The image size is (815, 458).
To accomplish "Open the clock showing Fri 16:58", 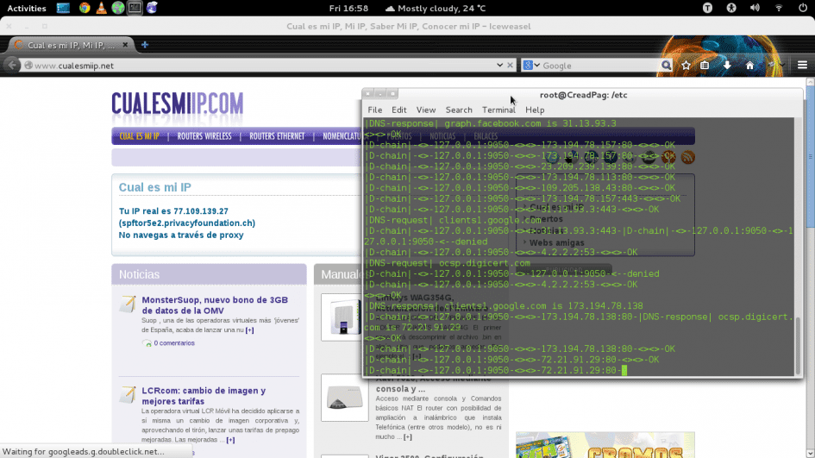I will coord(348,9).
